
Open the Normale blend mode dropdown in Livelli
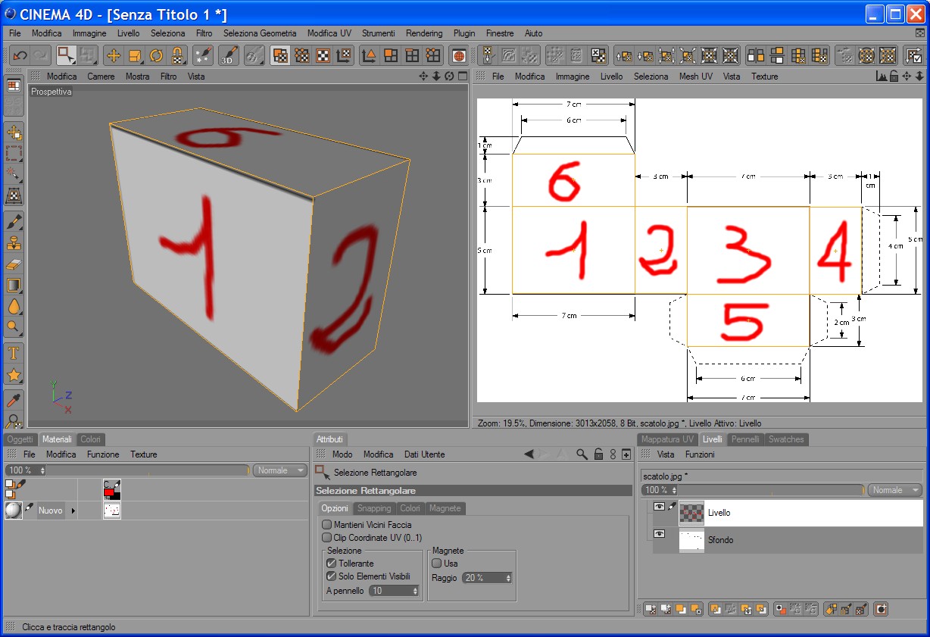[895, 490]
